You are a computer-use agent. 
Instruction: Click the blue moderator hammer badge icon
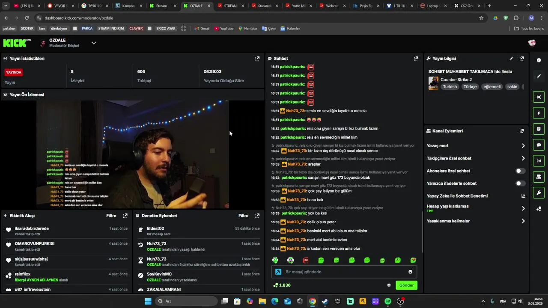coord(278,272)
